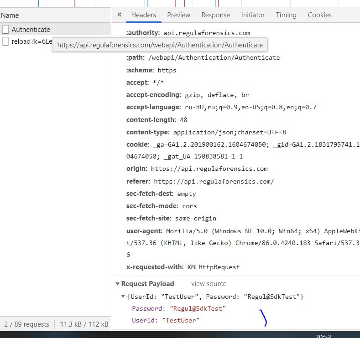Show the Cookies tab

(319, 15)
